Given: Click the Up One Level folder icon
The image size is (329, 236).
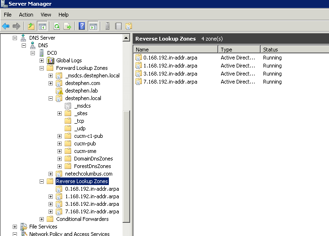Looking at the screenshot, I should (x=31, y=26).
